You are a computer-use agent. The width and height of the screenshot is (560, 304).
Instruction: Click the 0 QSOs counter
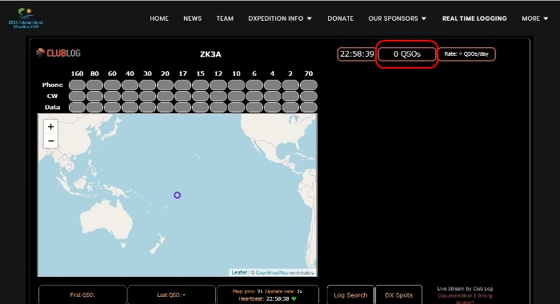(x=407, y=54)
